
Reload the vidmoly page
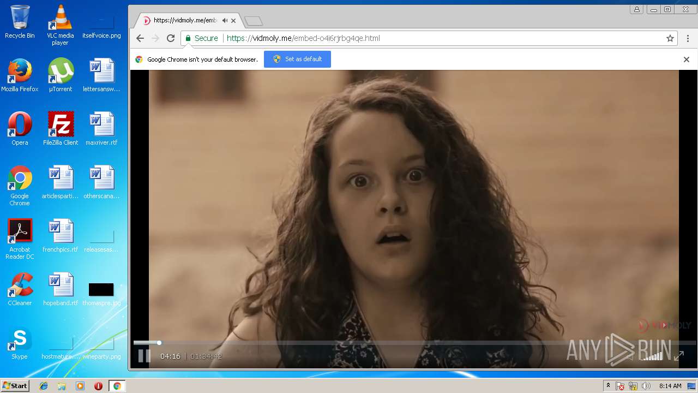coord(171,38)
